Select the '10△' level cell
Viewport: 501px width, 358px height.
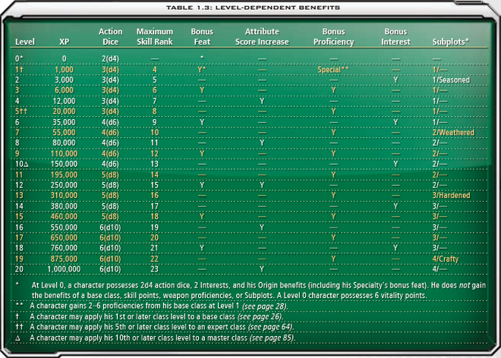click(x=22, y=164)
